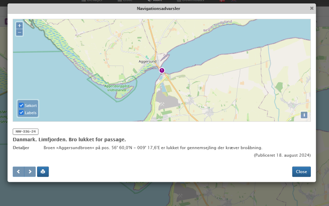The image size is (329, 206).
Task: Click the Navigationsadvarsler dialog title
Action: [158, 8]
